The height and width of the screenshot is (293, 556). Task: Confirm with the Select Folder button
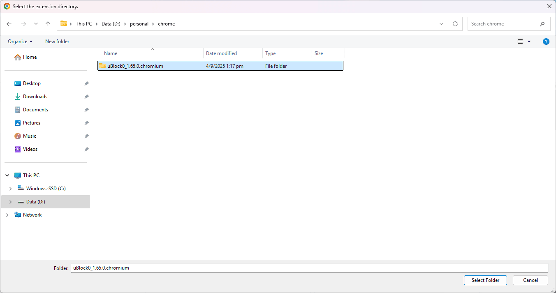coord(486,280)
